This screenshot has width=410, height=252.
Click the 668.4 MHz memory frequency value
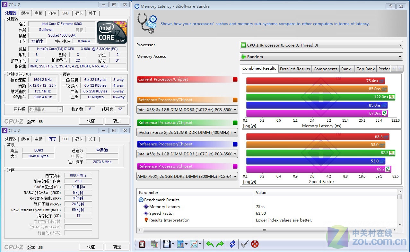click(x=78, y=176)
